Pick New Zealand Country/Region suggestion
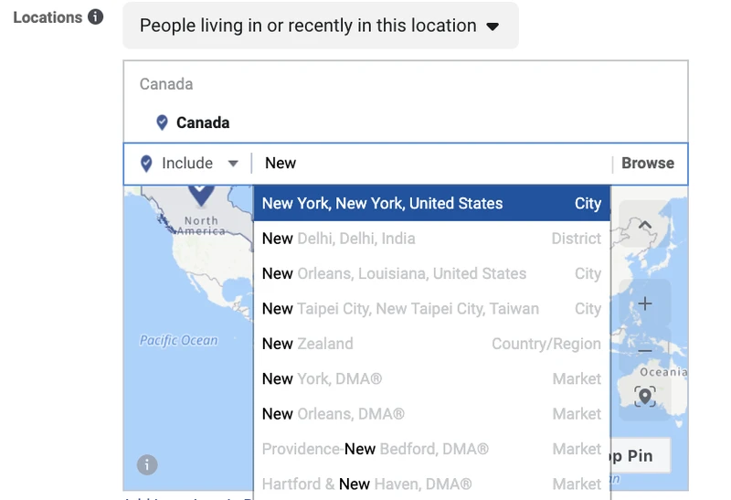The height and width of the screenshot is (500, 731). pos(431,344)
